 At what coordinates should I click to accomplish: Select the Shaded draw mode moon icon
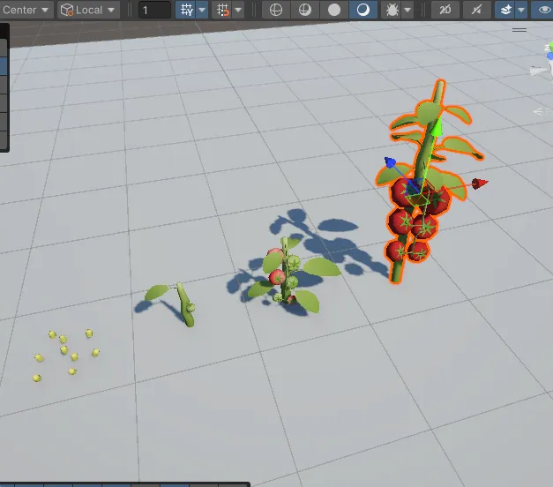(362, 10)
